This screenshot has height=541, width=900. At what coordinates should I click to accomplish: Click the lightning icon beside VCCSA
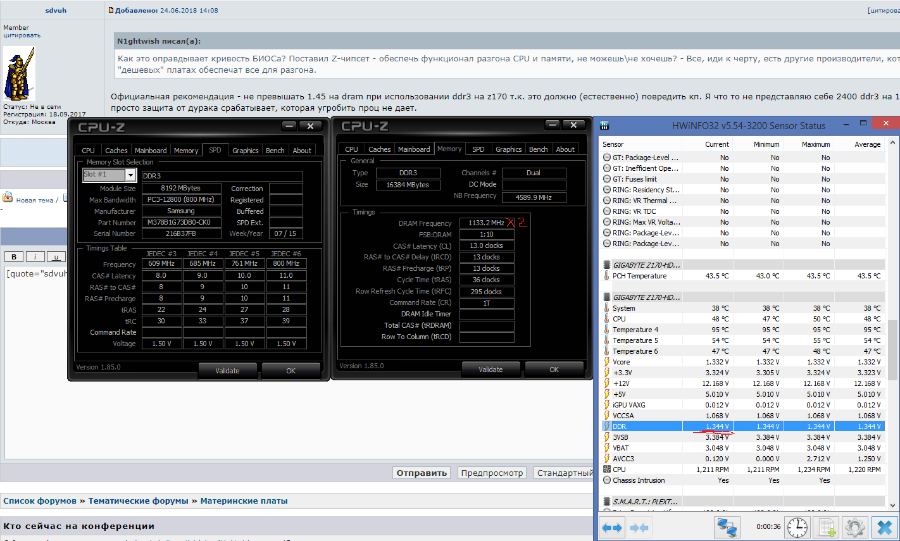(607, 416)
